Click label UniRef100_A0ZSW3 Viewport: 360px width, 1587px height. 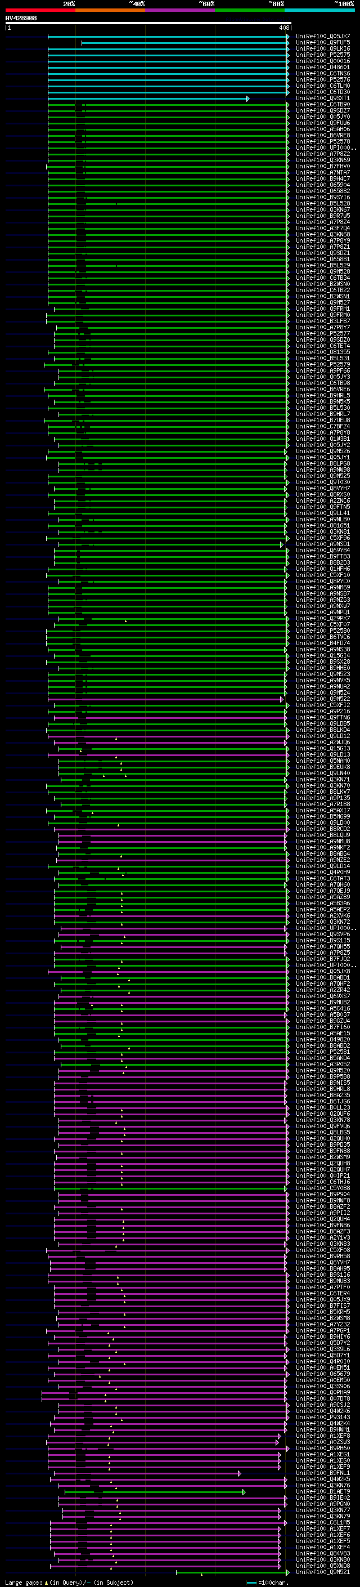[323, 1442]
